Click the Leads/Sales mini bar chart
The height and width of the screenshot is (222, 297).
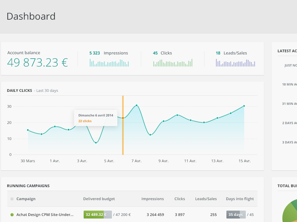[235, 63]
